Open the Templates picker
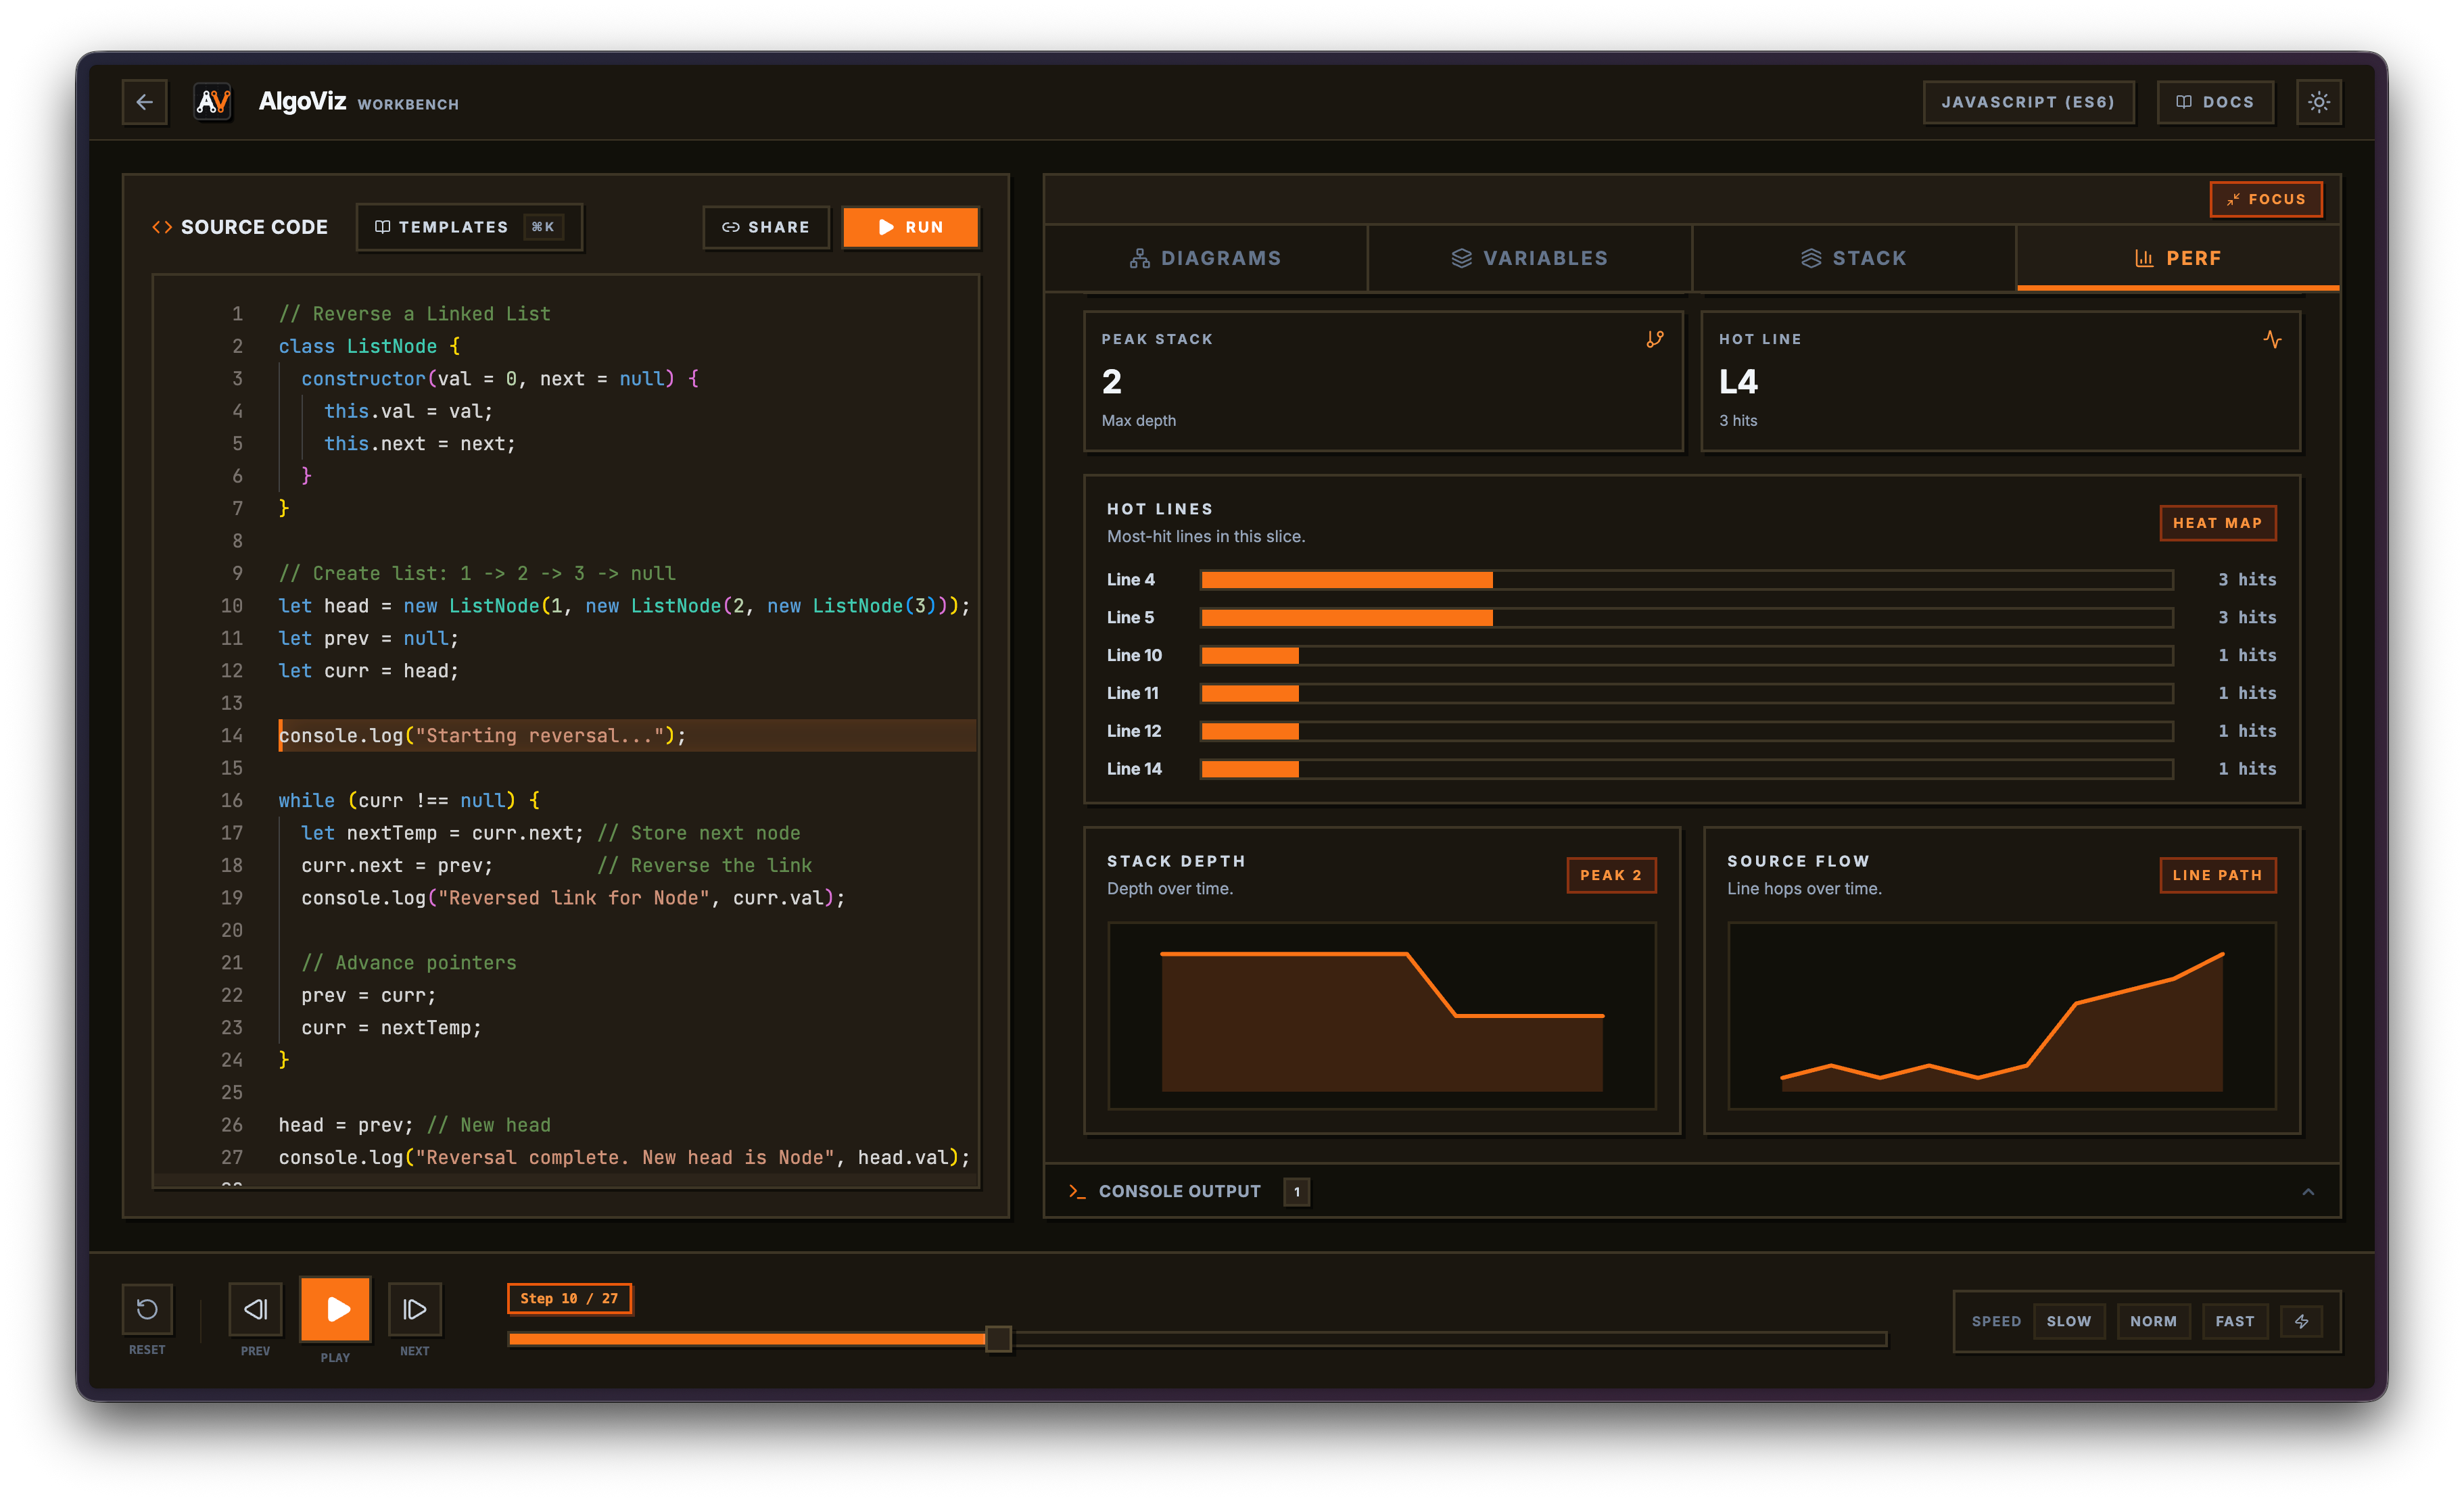 point(469,227)
